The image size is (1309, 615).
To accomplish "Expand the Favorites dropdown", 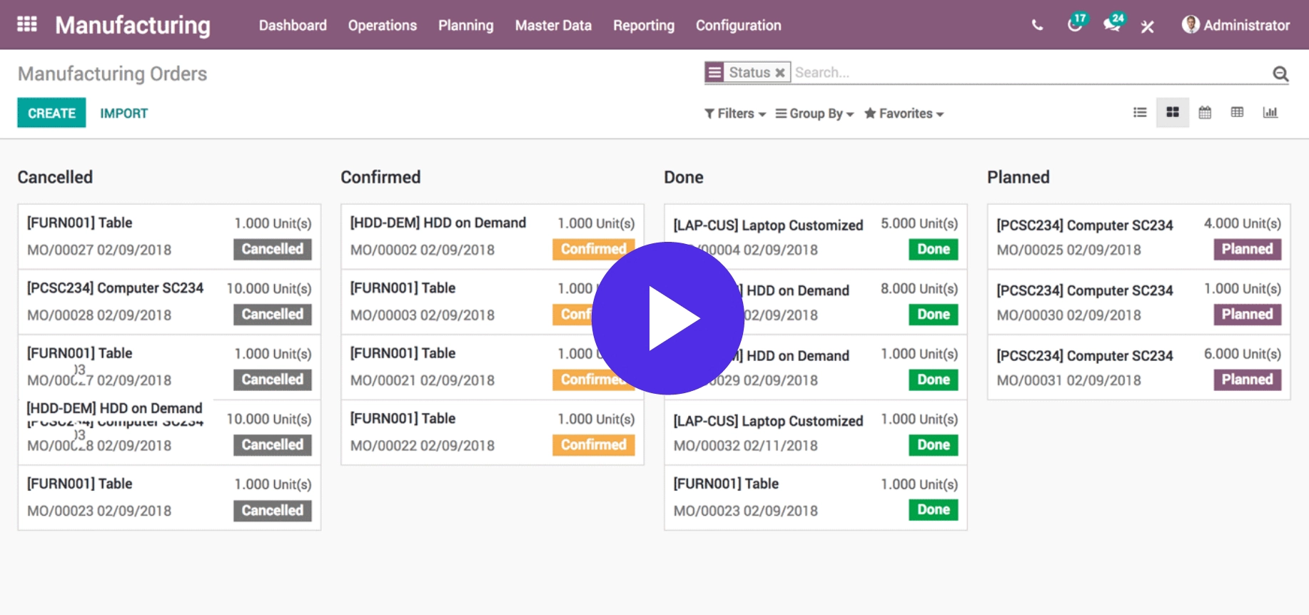I will coord(904,114).
